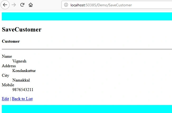Screen dimensions: 172x113
Task: Go back to the previous page
Action: point(5,5)
